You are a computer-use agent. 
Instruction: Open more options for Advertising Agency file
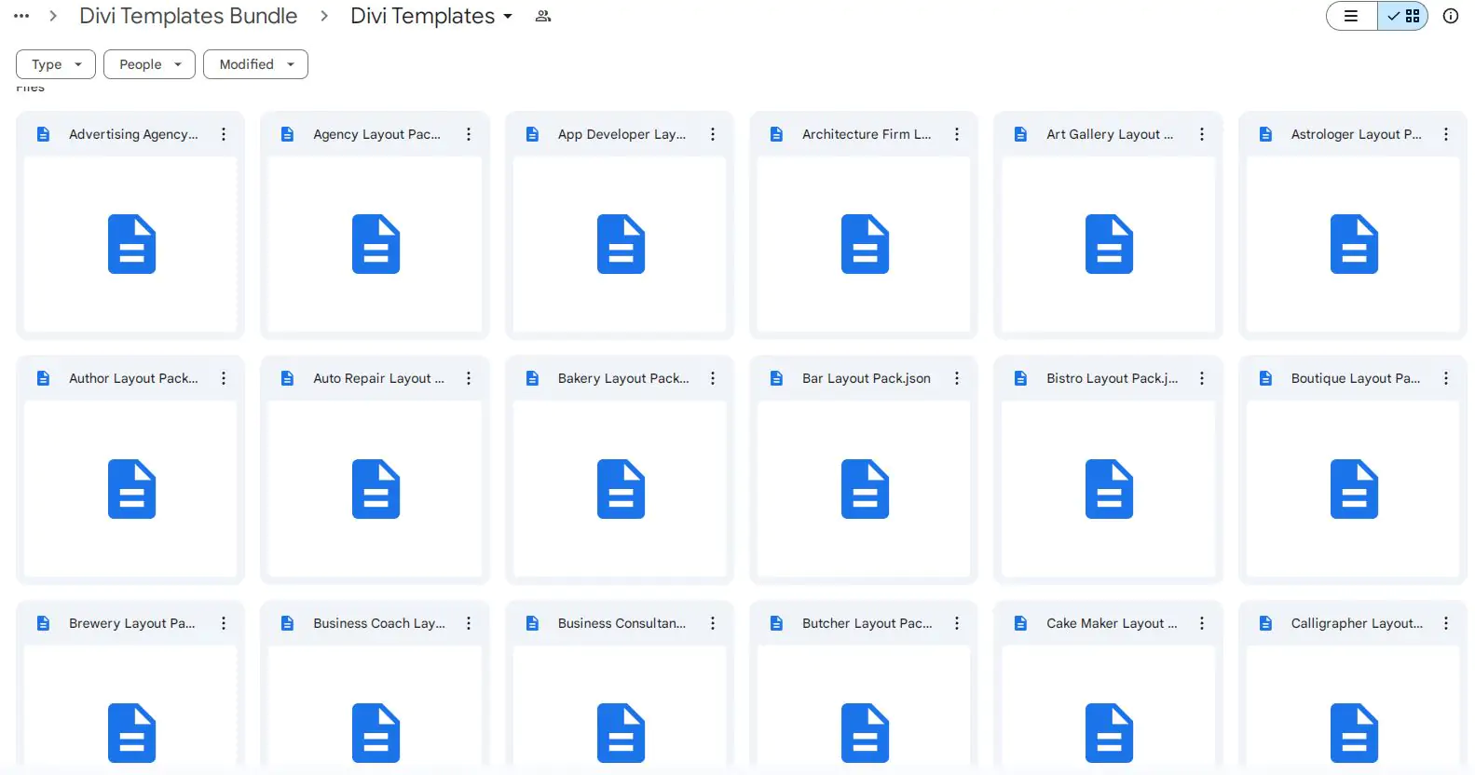pos(224,134)
